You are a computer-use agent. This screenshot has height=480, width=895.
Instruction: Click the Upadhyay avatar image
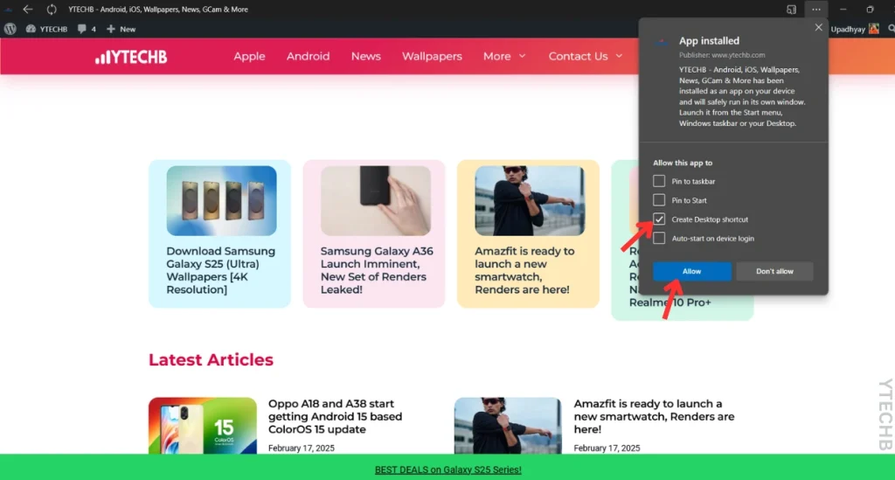point(874,29)
